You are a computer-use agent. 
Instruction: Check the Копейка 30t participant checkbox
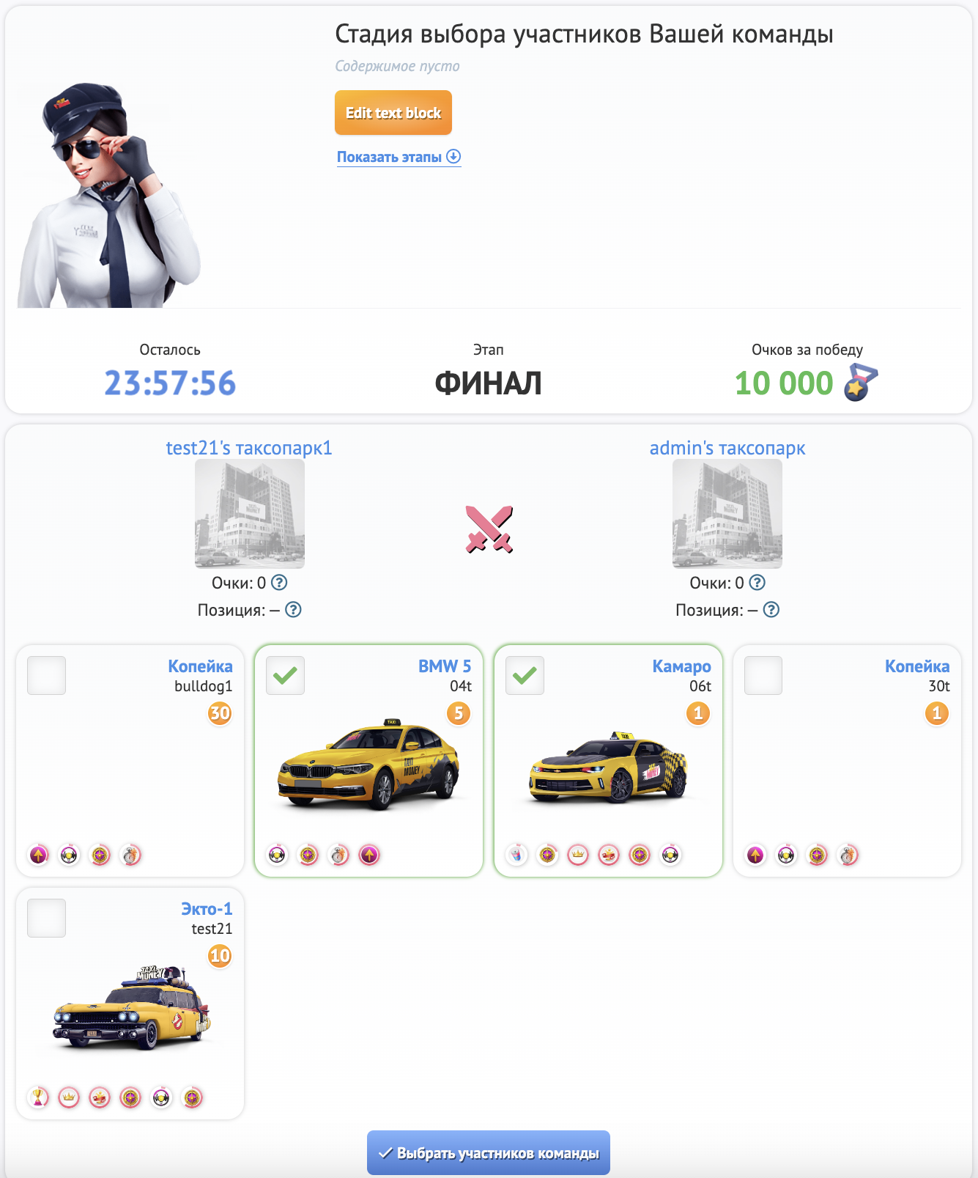tap(763, 675)
